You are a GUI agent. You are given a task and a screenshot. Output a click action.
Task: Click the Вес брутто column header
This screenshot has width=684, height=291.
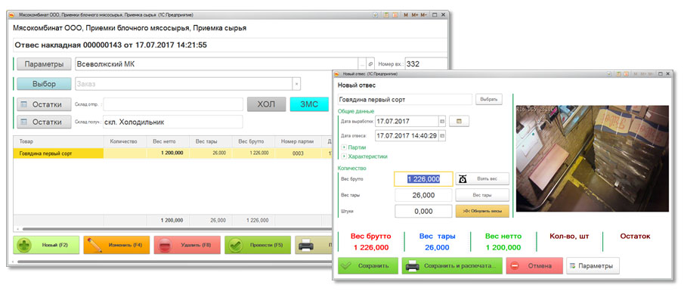click(253, 142)
